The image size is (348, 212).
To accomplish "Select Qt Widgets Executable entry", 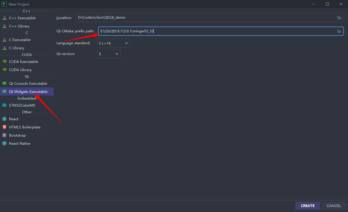I will [x=27, y=91].
